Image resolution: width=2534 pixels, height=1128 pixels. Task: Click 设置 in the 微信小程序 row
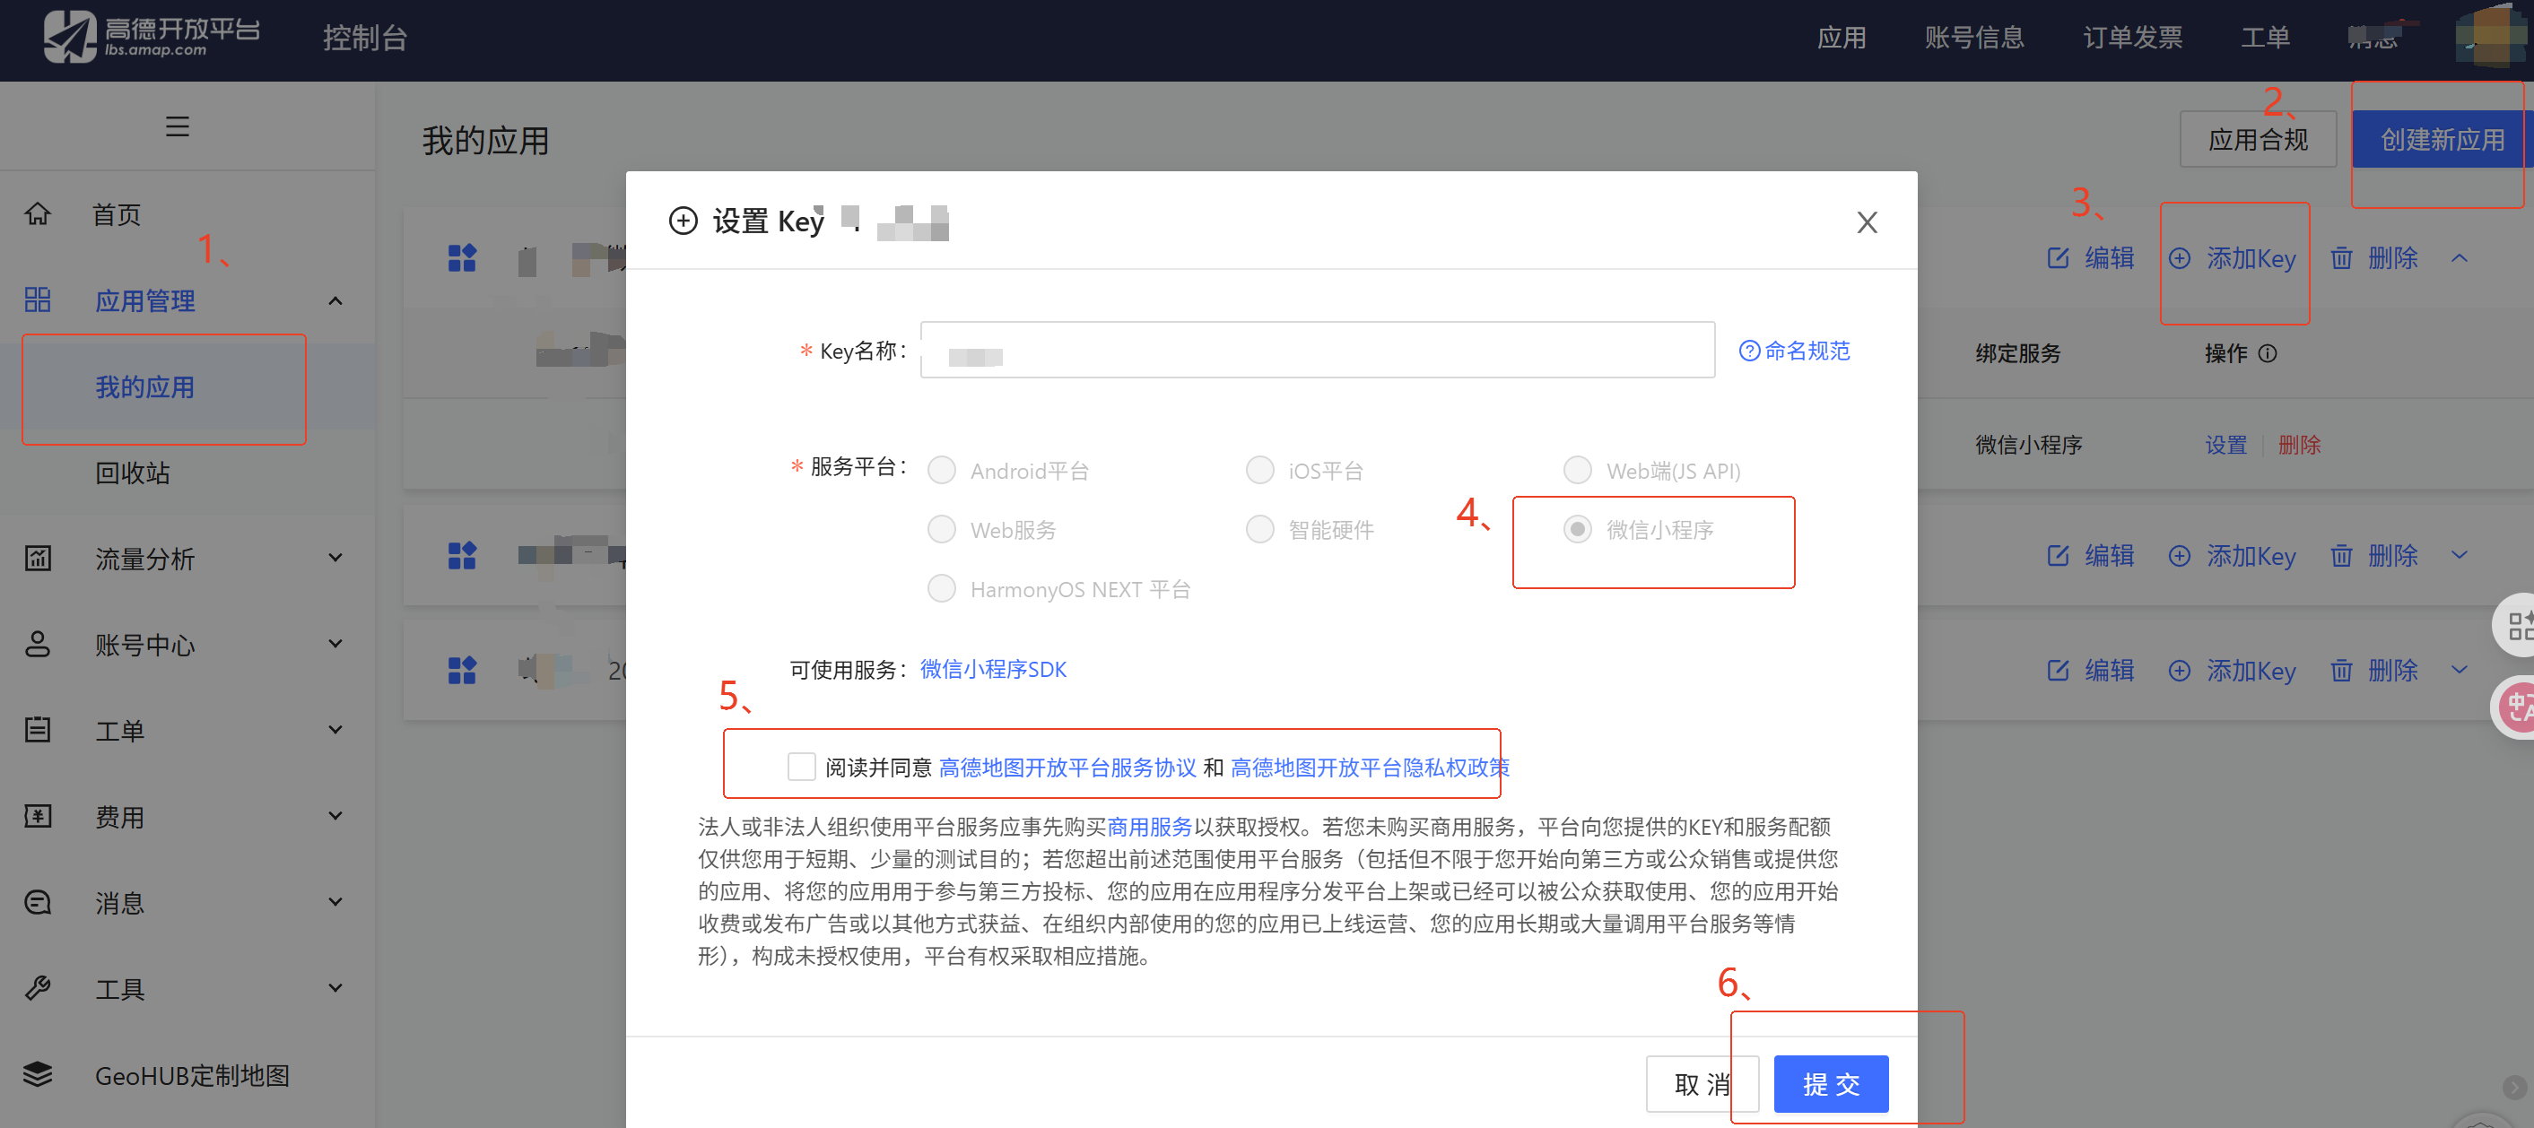2225,445
